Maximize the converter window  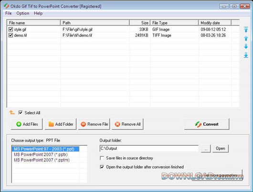234,6
